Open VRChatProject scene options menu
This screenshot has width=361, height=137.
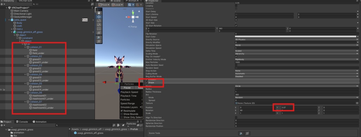93,8
